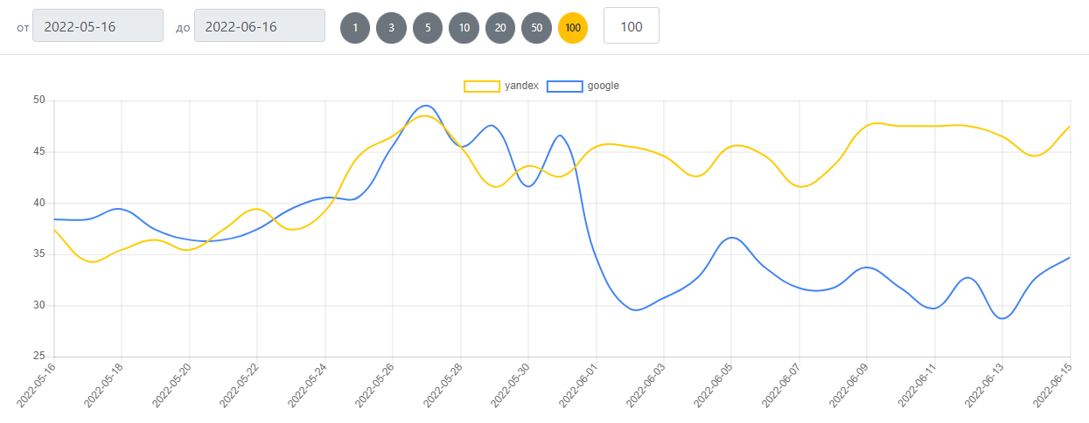This screenshot has height=423, width=1089.
Task: Click the google line's bump at 2022-06-05
Action: click(731, 238)
